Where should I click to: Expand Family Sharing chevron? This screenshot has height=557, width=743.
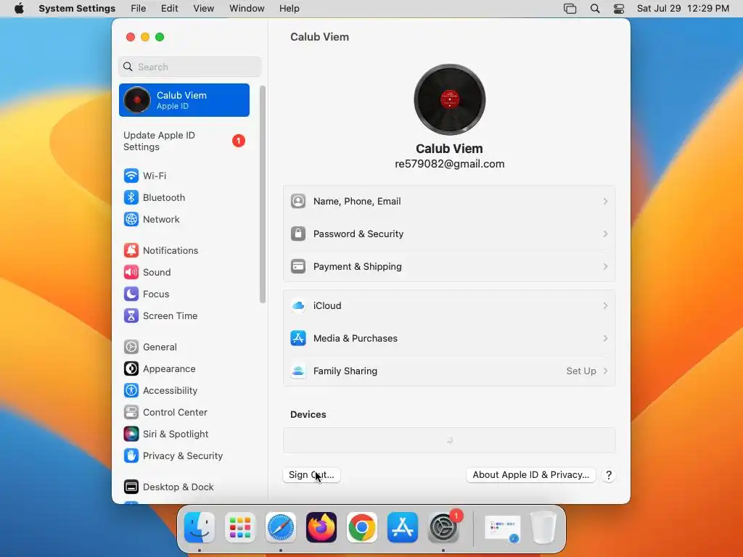tap(606, 371)
